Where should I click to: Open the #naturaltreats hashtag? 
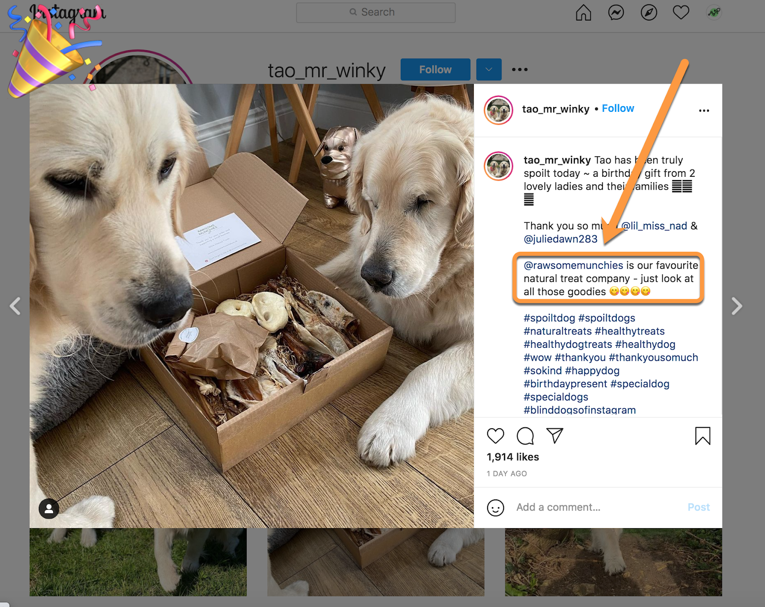[x=557, y=331]
